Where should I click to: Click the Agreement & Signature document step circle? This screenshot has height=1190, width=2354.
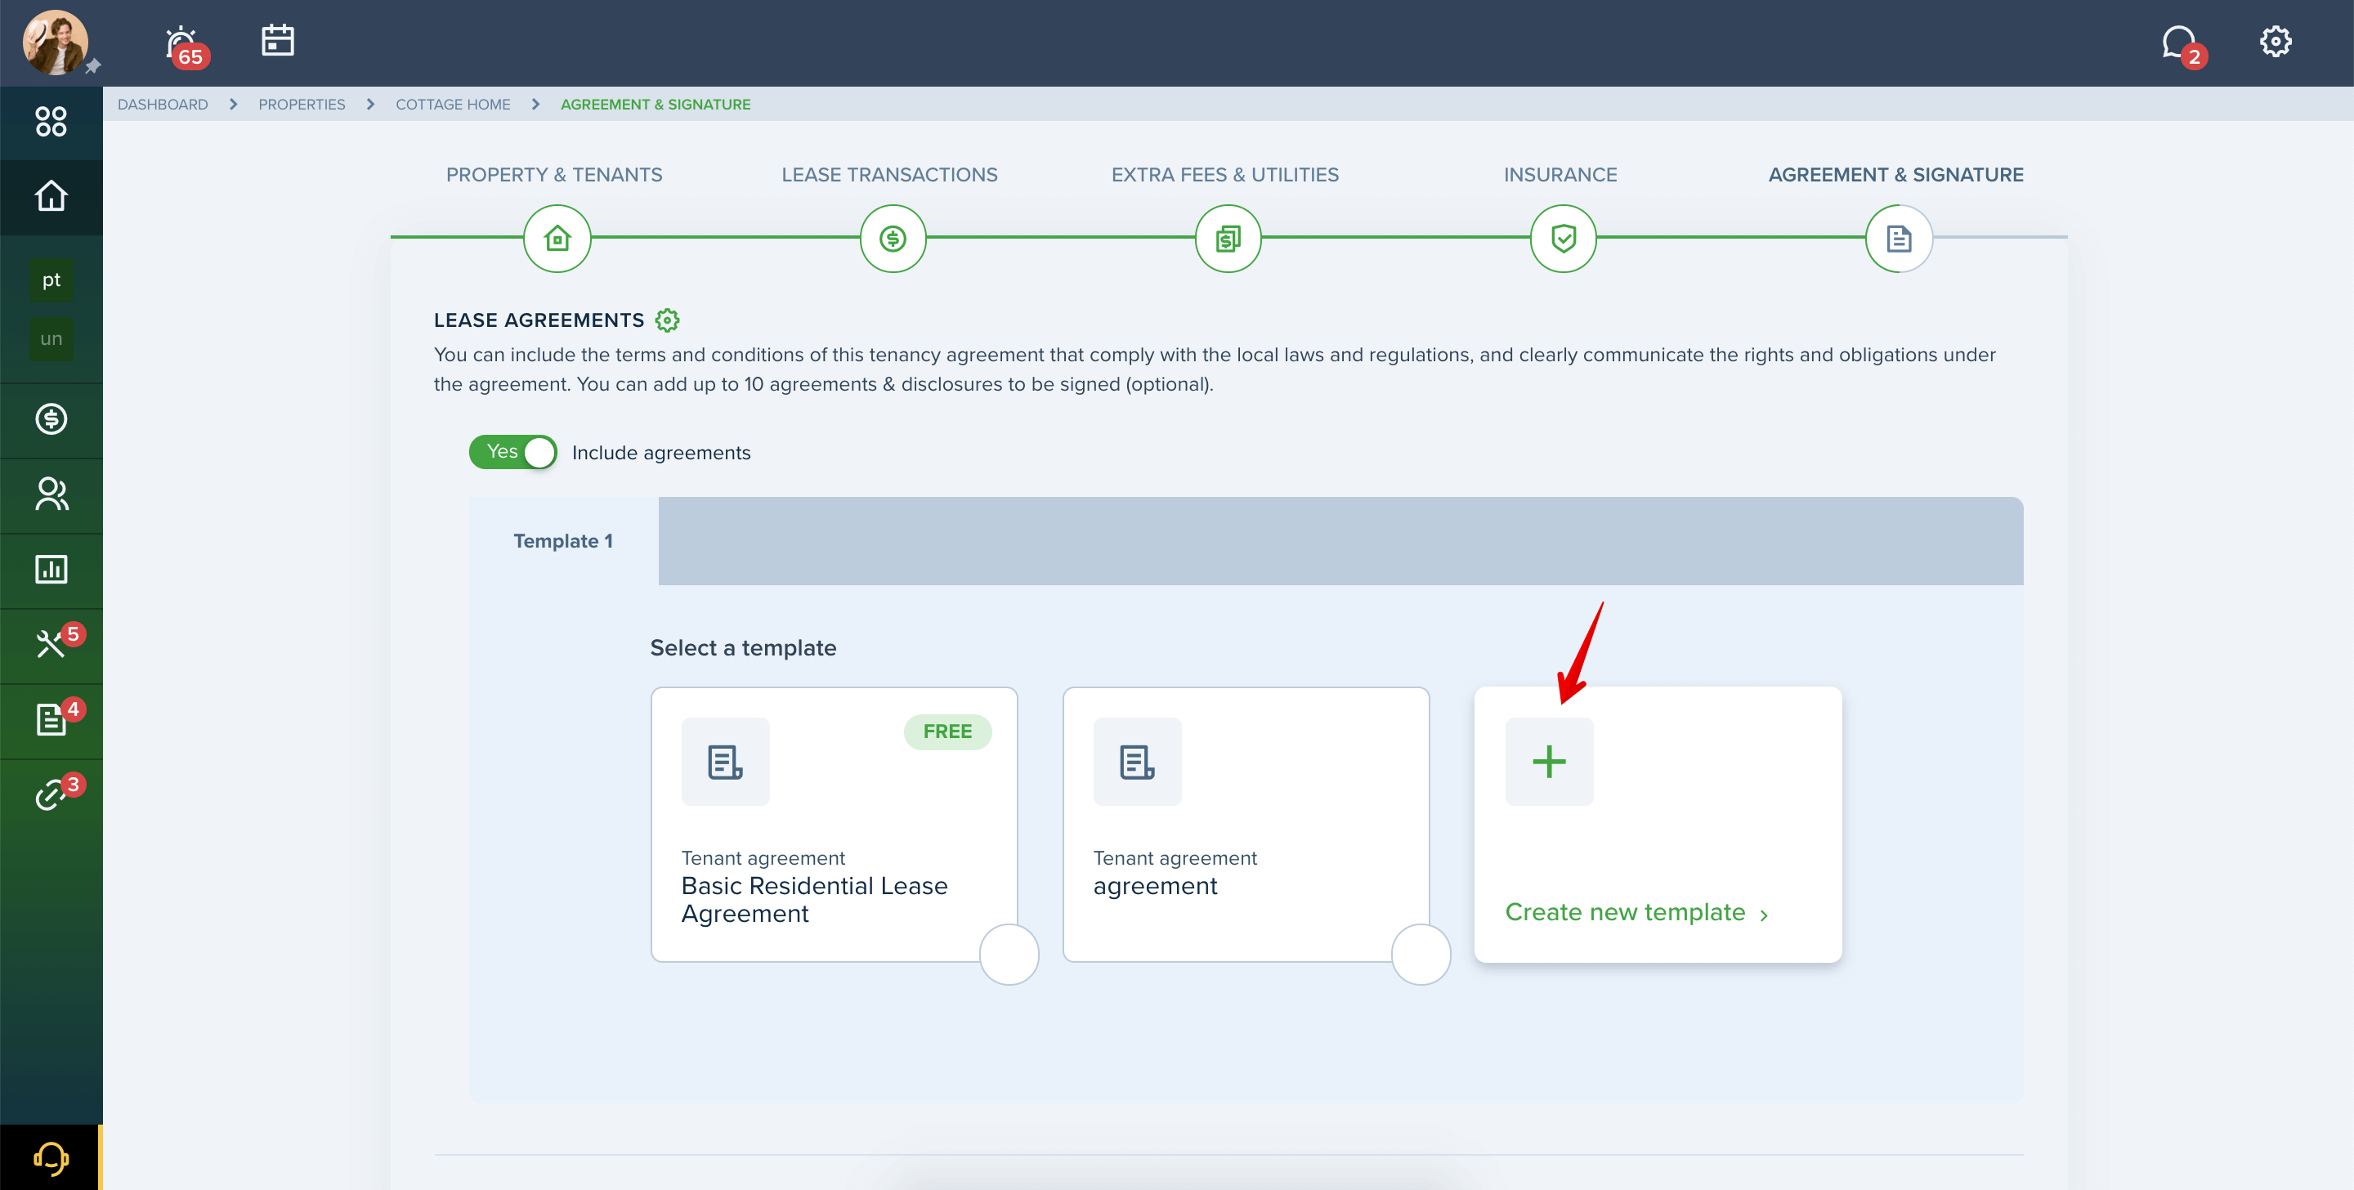click(1899, 239)
